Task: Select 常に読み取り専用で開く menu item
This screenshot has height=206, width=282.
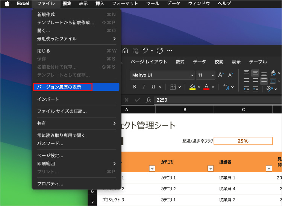Action: (77, 135)
